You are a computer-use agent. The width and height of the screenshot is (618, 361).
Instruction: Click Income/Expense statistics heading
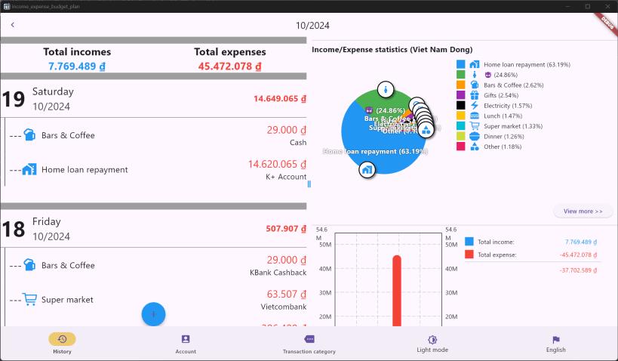point(392,49)
